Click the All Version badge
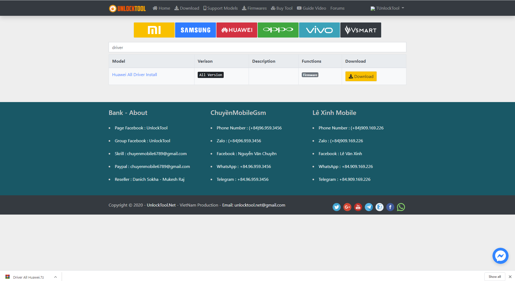Viewport: 515px width, 281px height. point(211,75)
